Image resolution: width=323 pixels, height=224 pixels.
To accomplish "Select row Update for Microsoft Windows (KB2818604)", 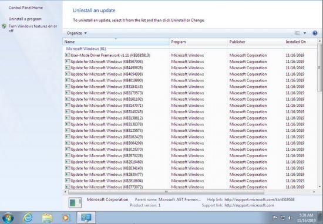I will coord(190,181).
